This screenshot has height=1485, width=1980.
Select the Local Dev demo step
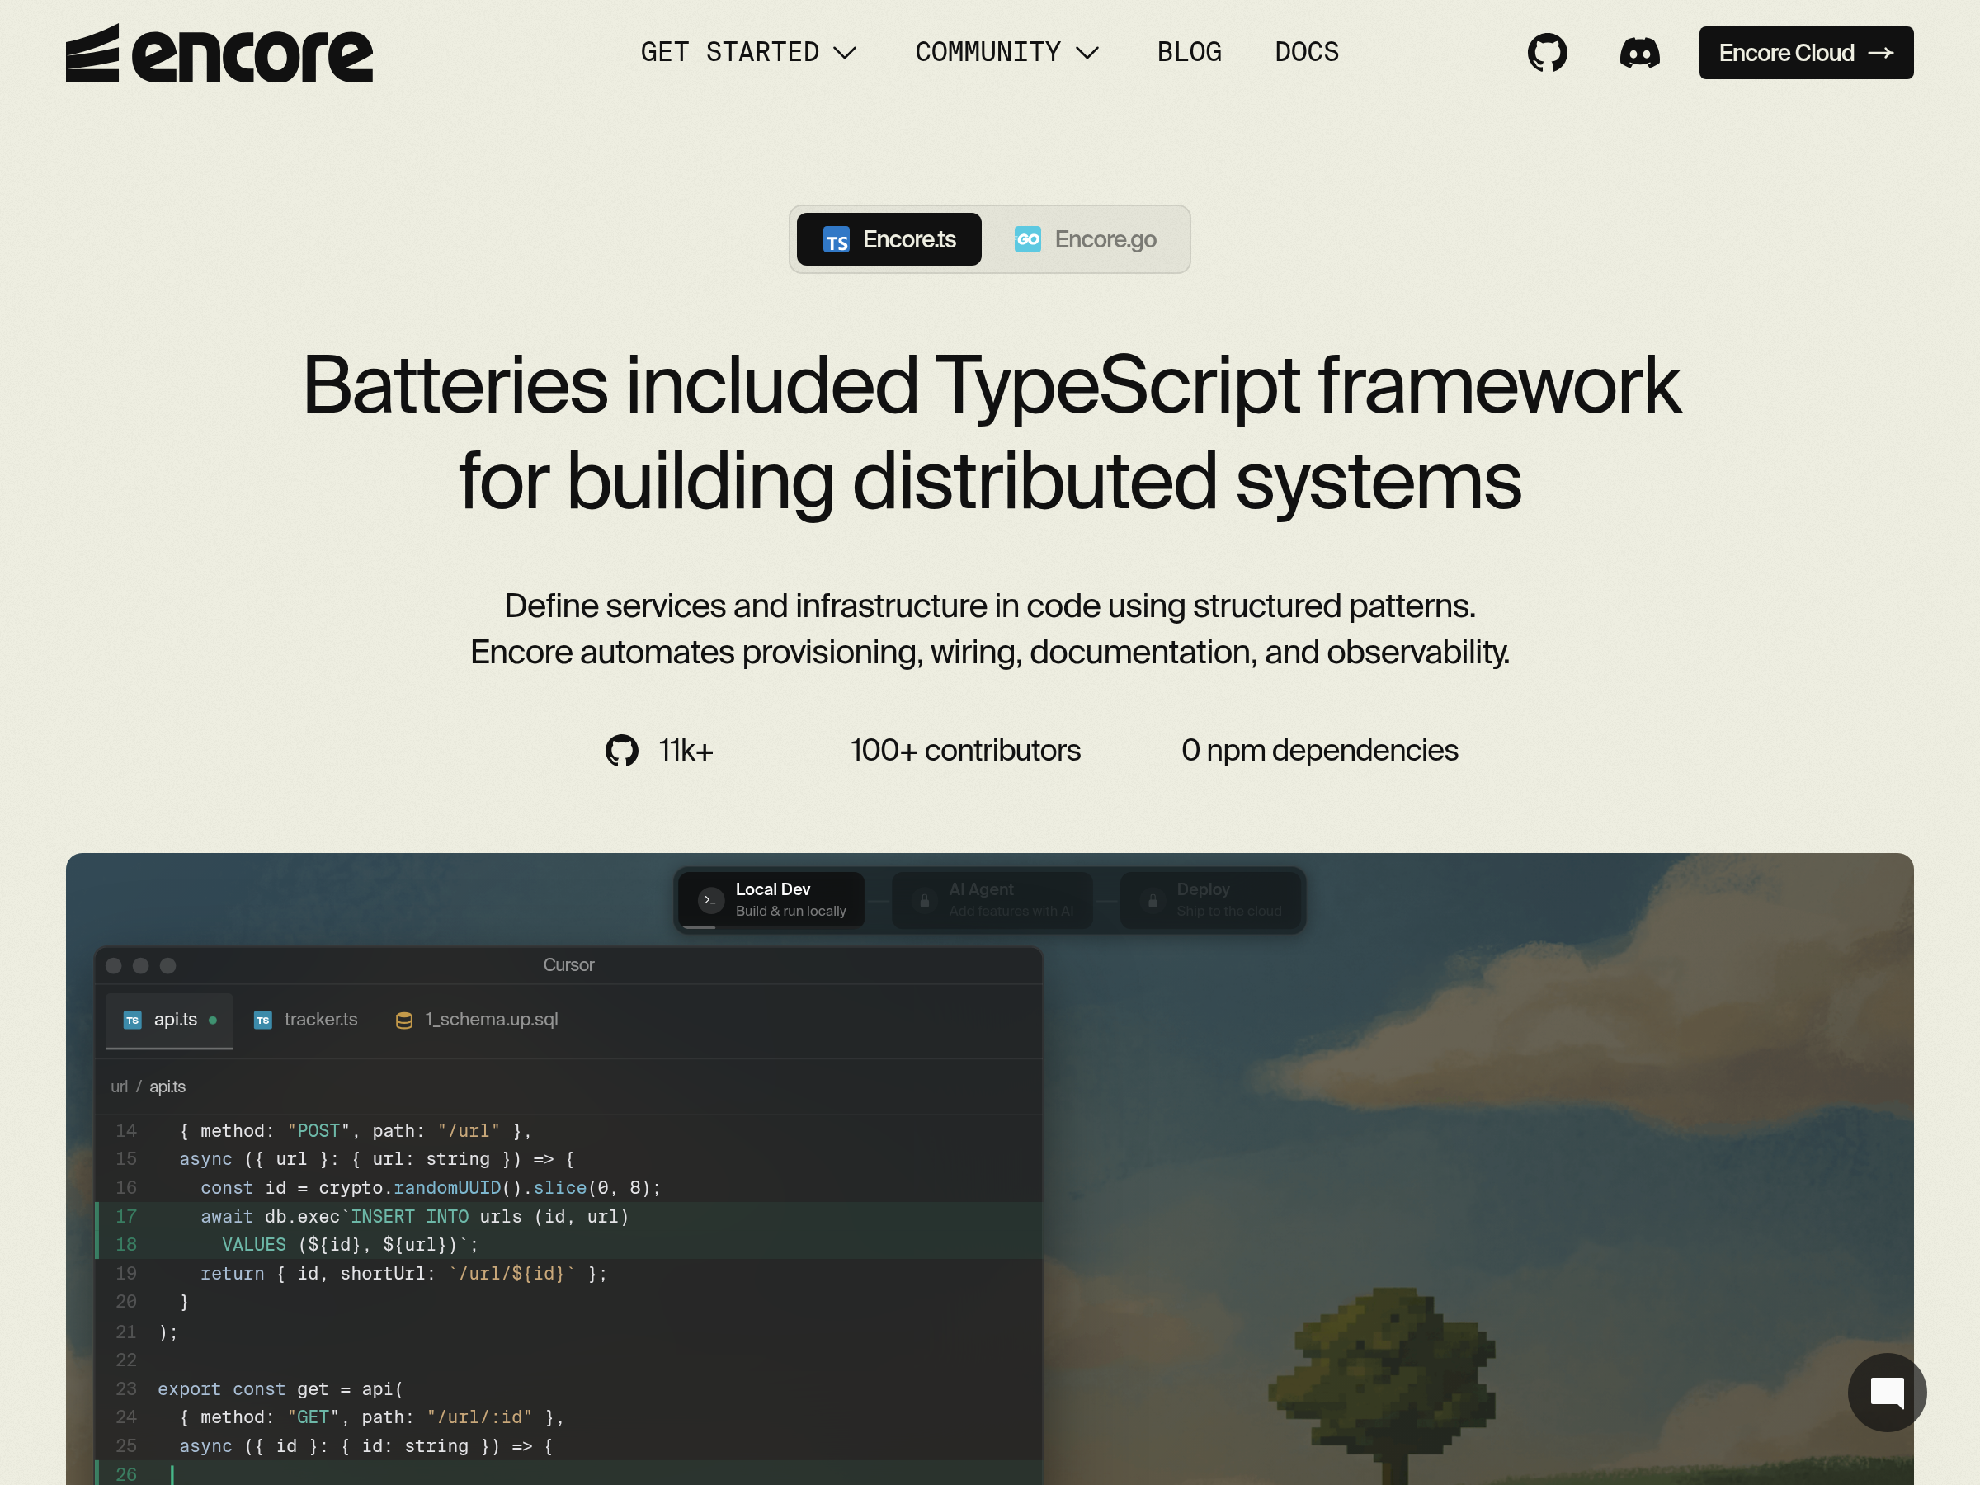772,899
